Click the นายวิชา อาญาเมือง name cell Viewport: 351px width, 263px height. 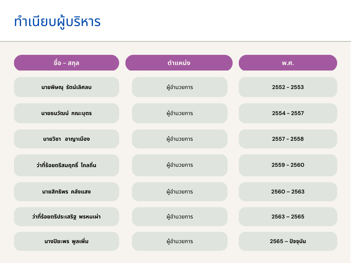click(x=66, y=139)
